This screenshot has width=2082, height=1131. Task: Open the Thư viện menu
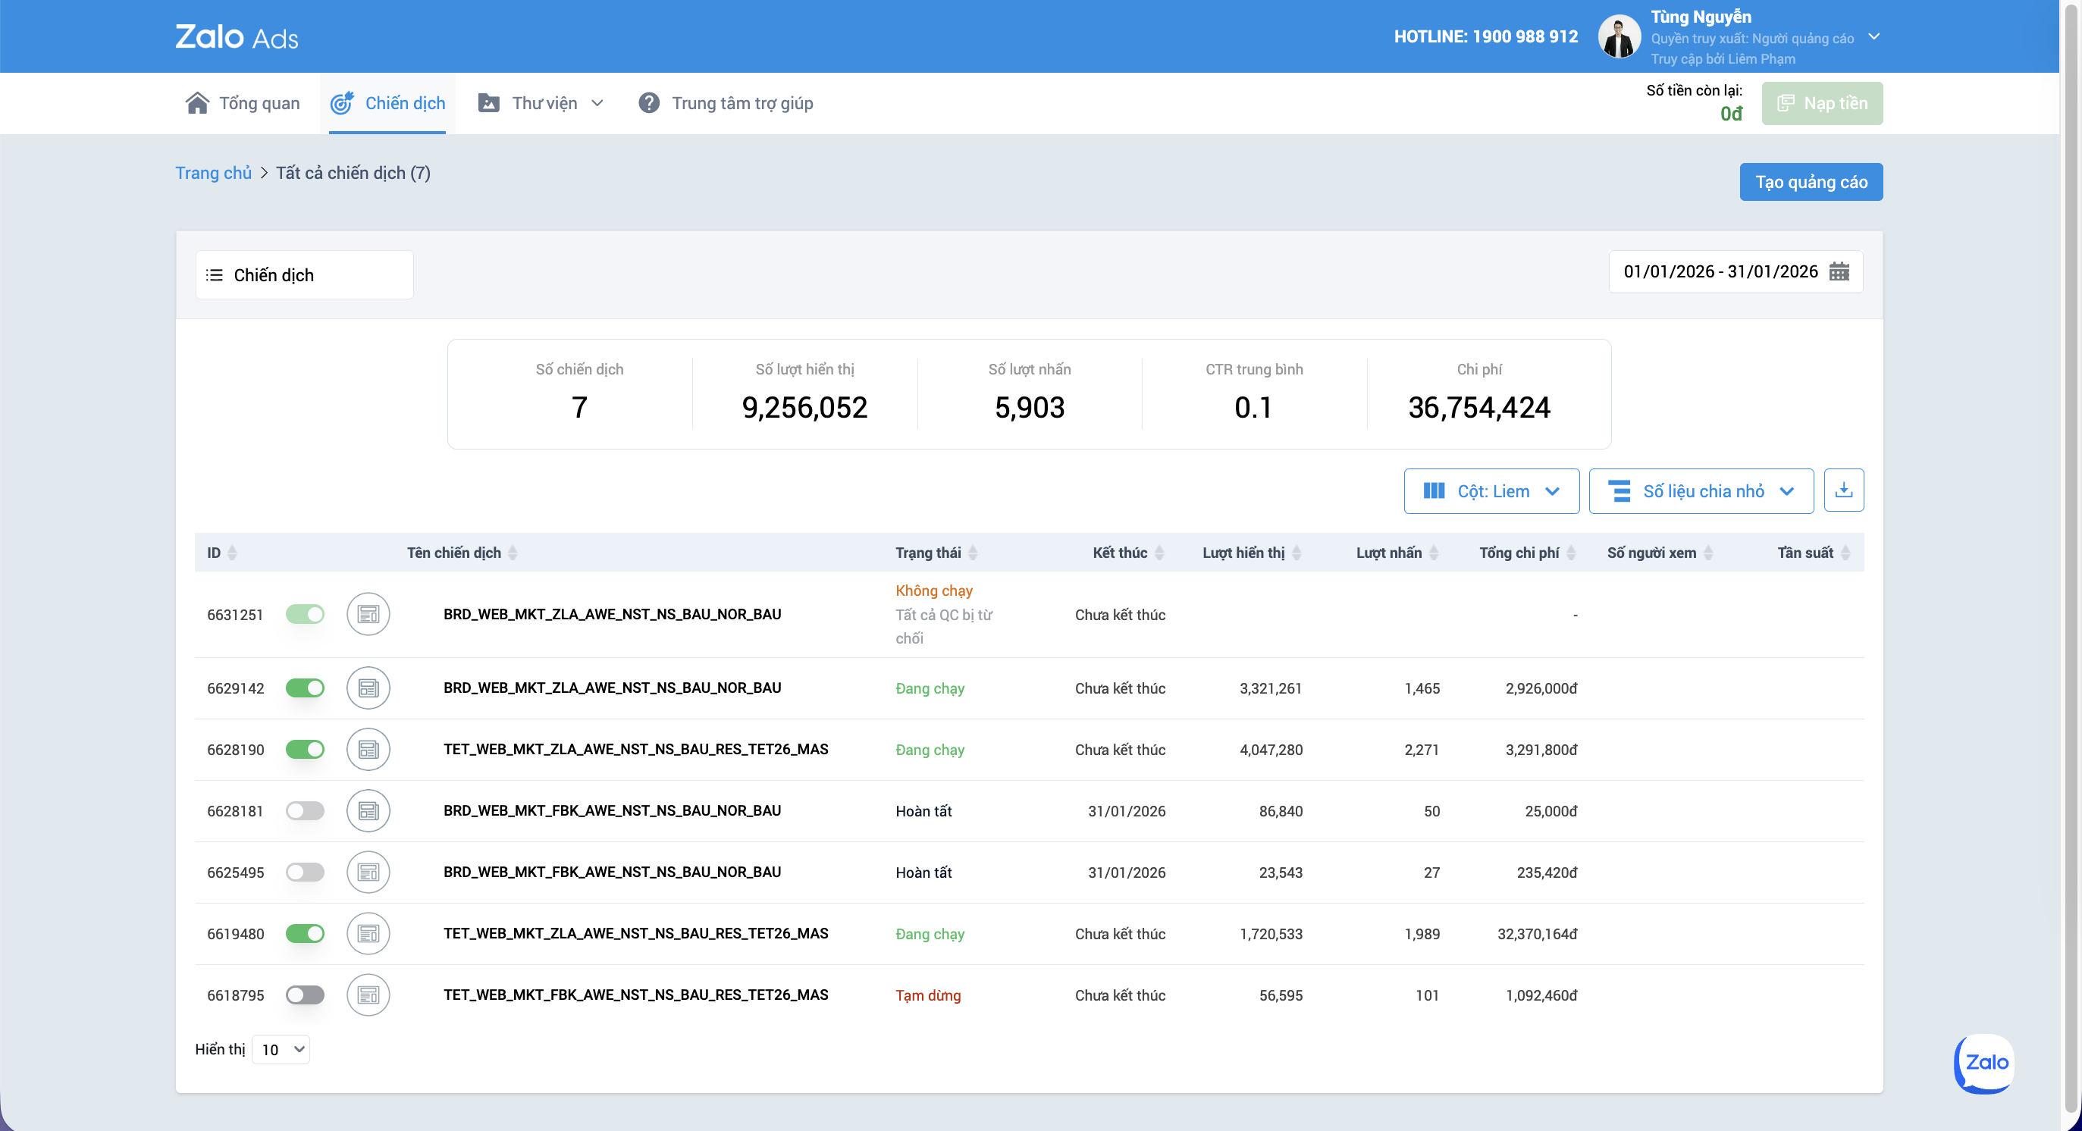[x=541, y=103]
